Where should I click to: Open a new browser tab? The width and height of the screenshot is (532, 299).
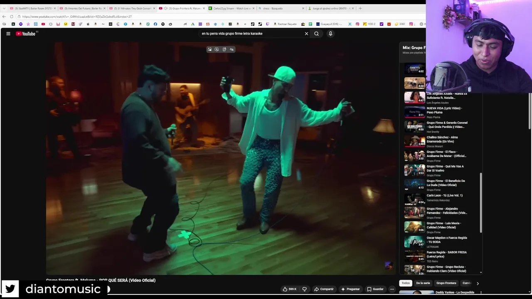[x=360, y=8]
